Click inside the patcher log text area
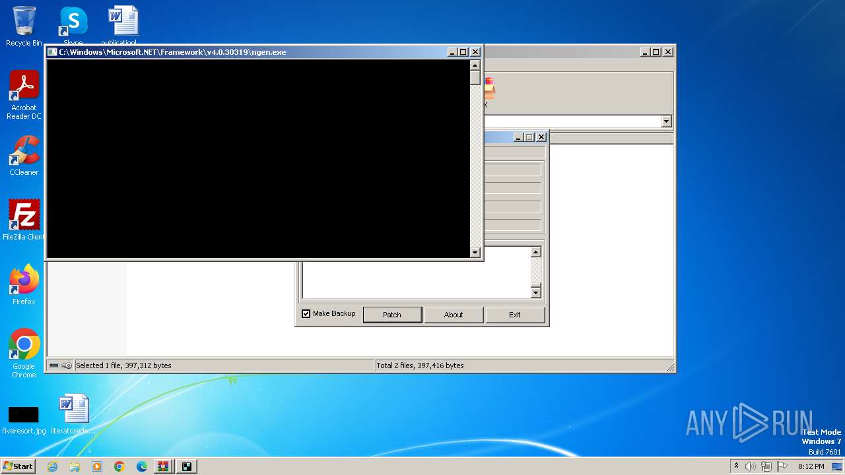The height and width of the screenshot is (475, 845). point(417,281)
